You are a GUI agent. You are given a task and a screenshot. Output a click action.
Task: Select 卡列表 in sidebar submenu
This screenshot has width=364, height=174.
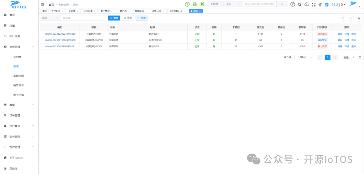[18, 57]
